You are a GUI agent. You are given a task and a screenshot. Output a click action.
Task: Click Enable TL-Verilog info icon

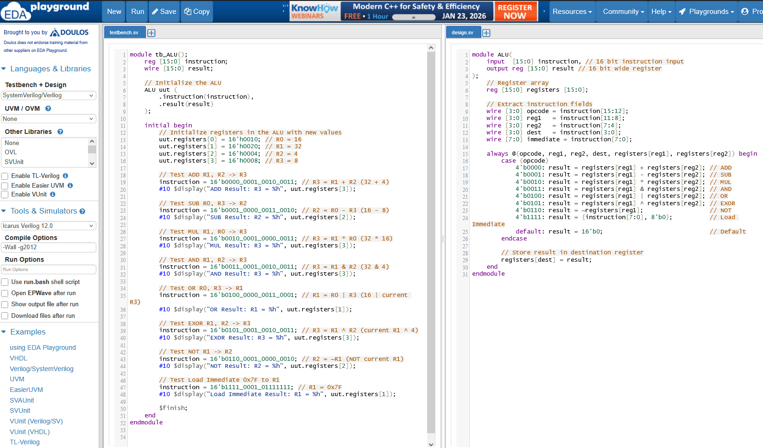point(65,176)
